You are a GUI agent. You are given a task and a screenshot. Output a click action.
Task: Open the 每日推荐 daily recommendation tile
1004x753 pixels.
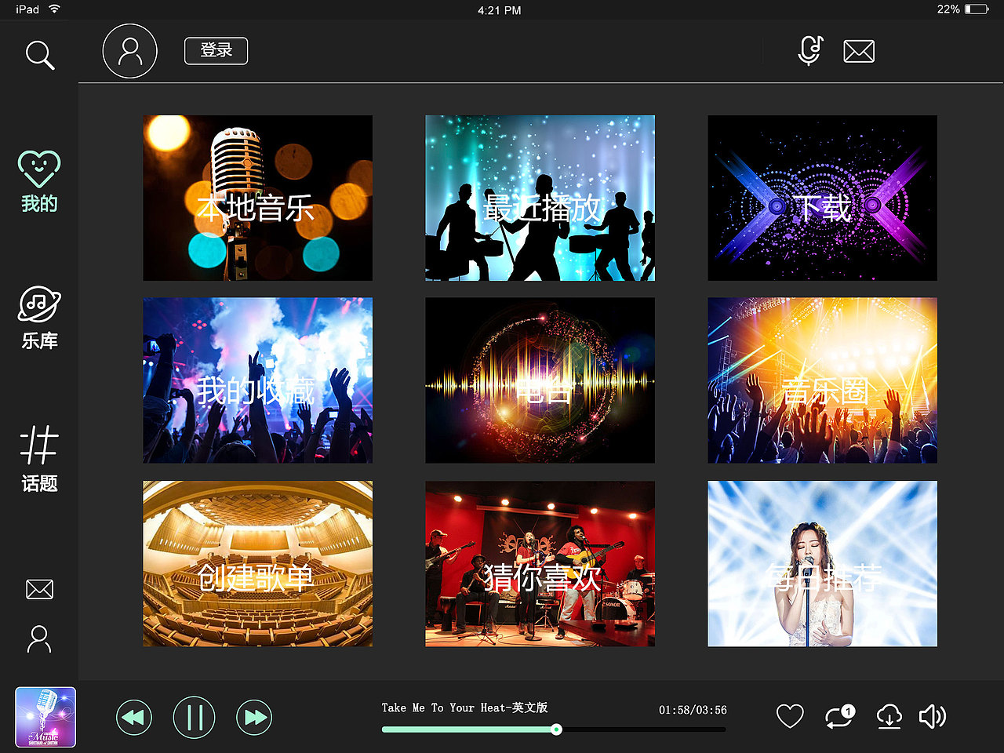point(822,564)
